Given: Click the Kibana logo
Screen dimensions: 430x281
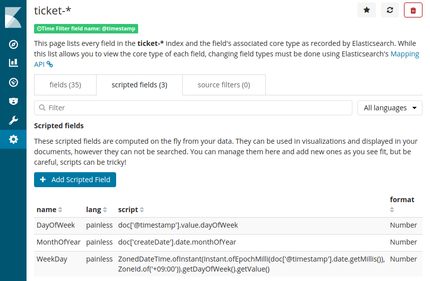Looking at the screenshot, I should coord(13,17).
